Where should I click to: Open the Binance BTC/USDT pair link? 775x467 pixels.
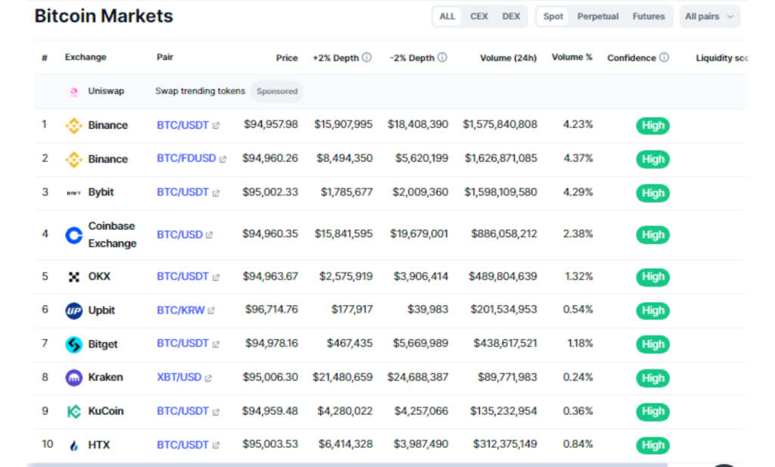tap(182, 126)
